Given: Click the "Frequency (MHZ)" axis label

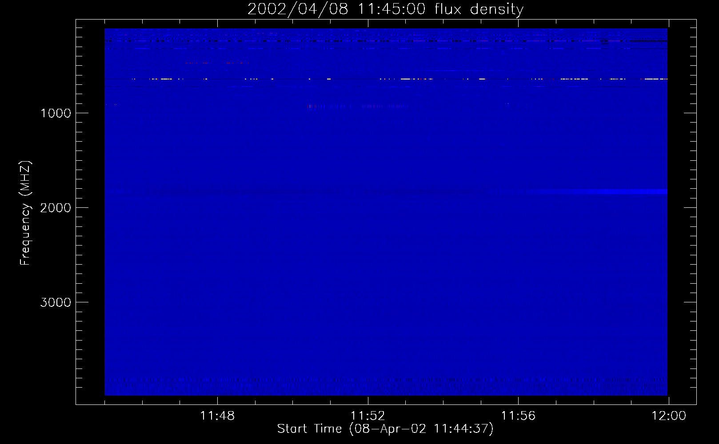Looking at the screenshot, I should tap(26, 213).
